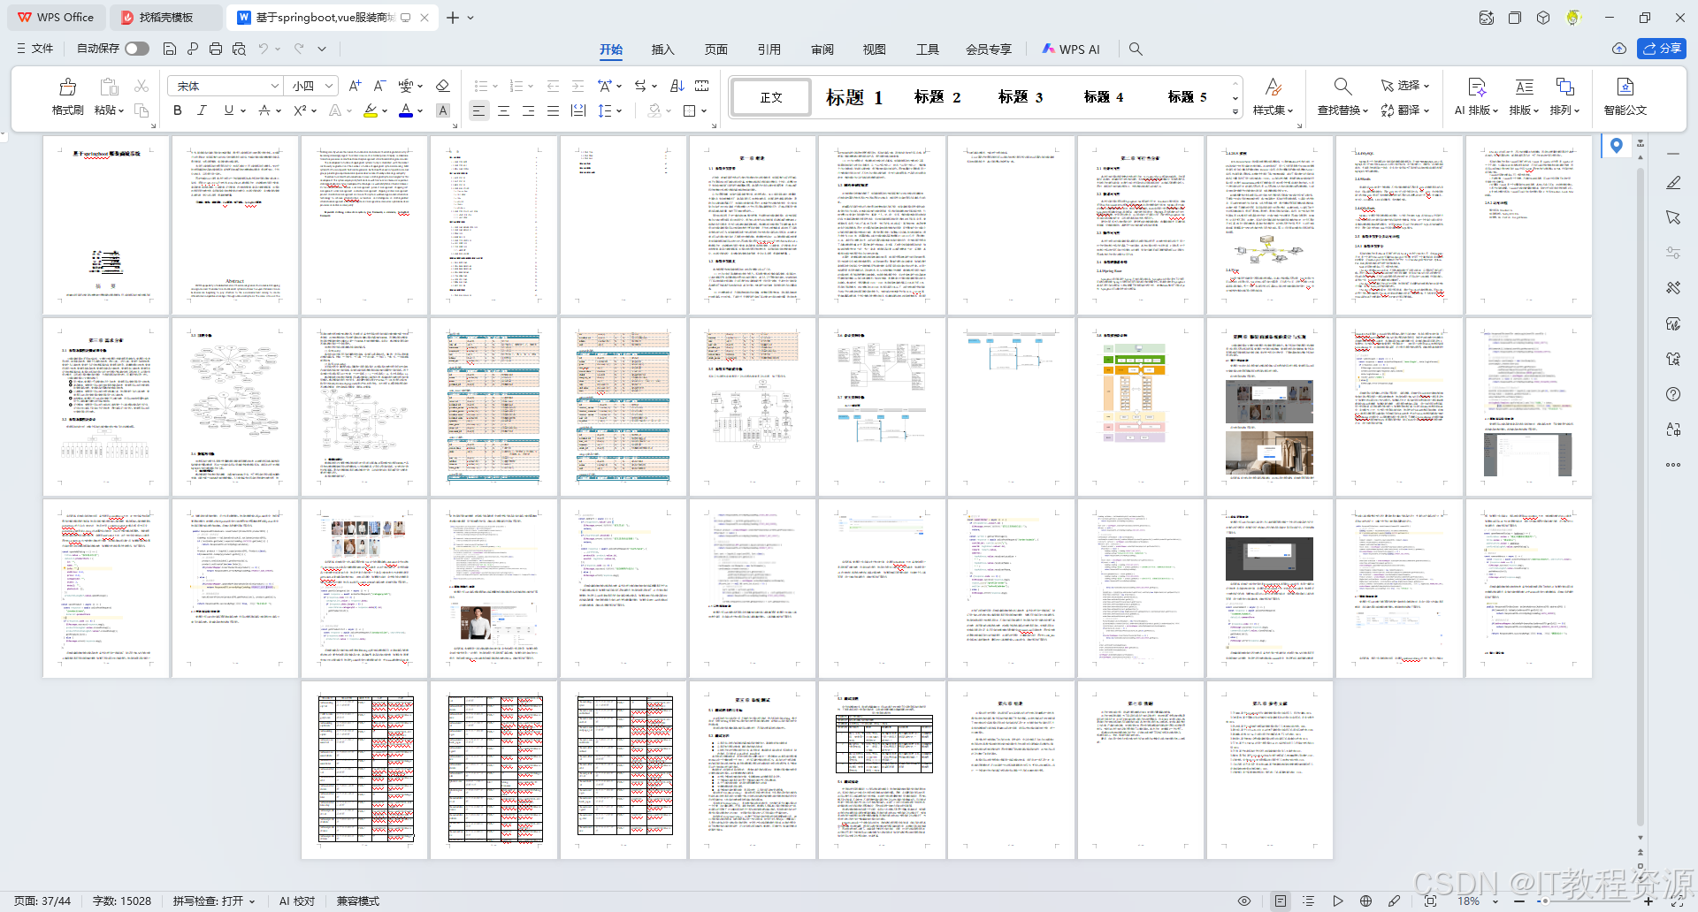The width and height of the screenshot is (1698, 912).
Task: Toggle Italic formatting
Action: (202, 110)
